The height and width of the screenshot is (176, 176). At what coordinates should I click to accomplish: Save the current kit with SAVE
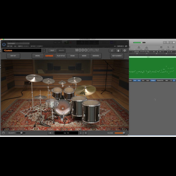52,51
